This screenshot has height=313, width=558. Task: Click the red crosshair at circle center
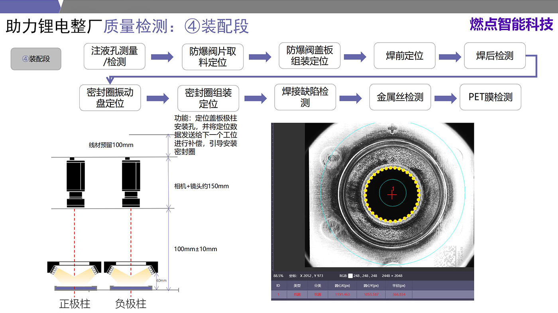pos(393,194)
